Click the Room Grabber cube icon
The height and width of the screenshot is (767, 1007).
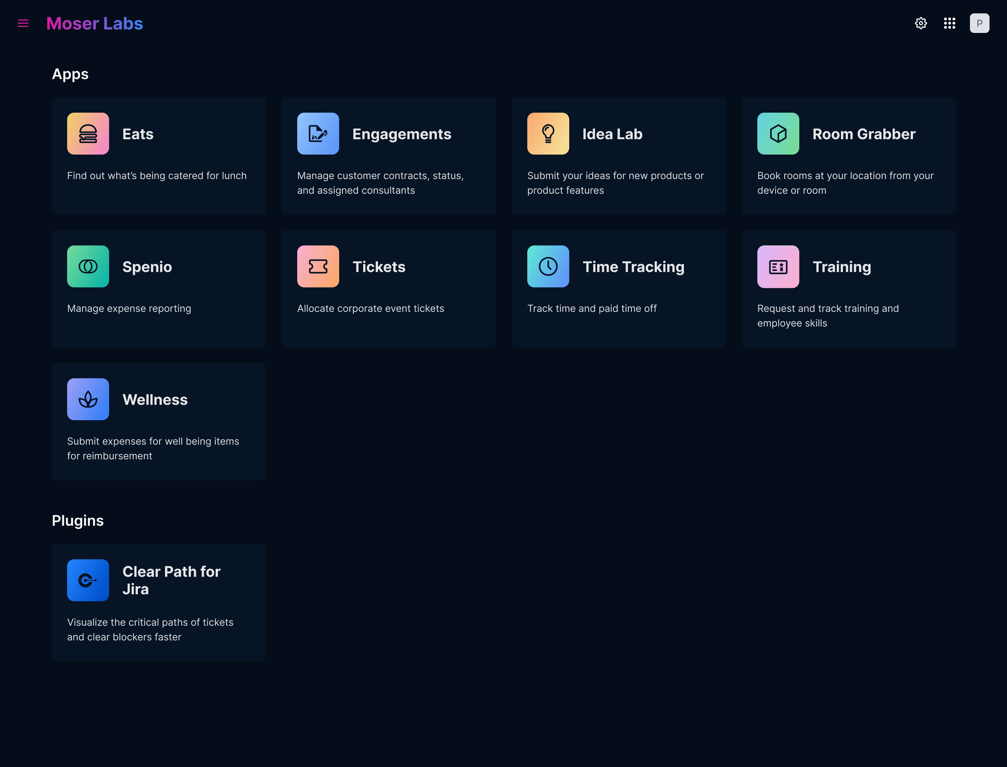tap(778, 134)
